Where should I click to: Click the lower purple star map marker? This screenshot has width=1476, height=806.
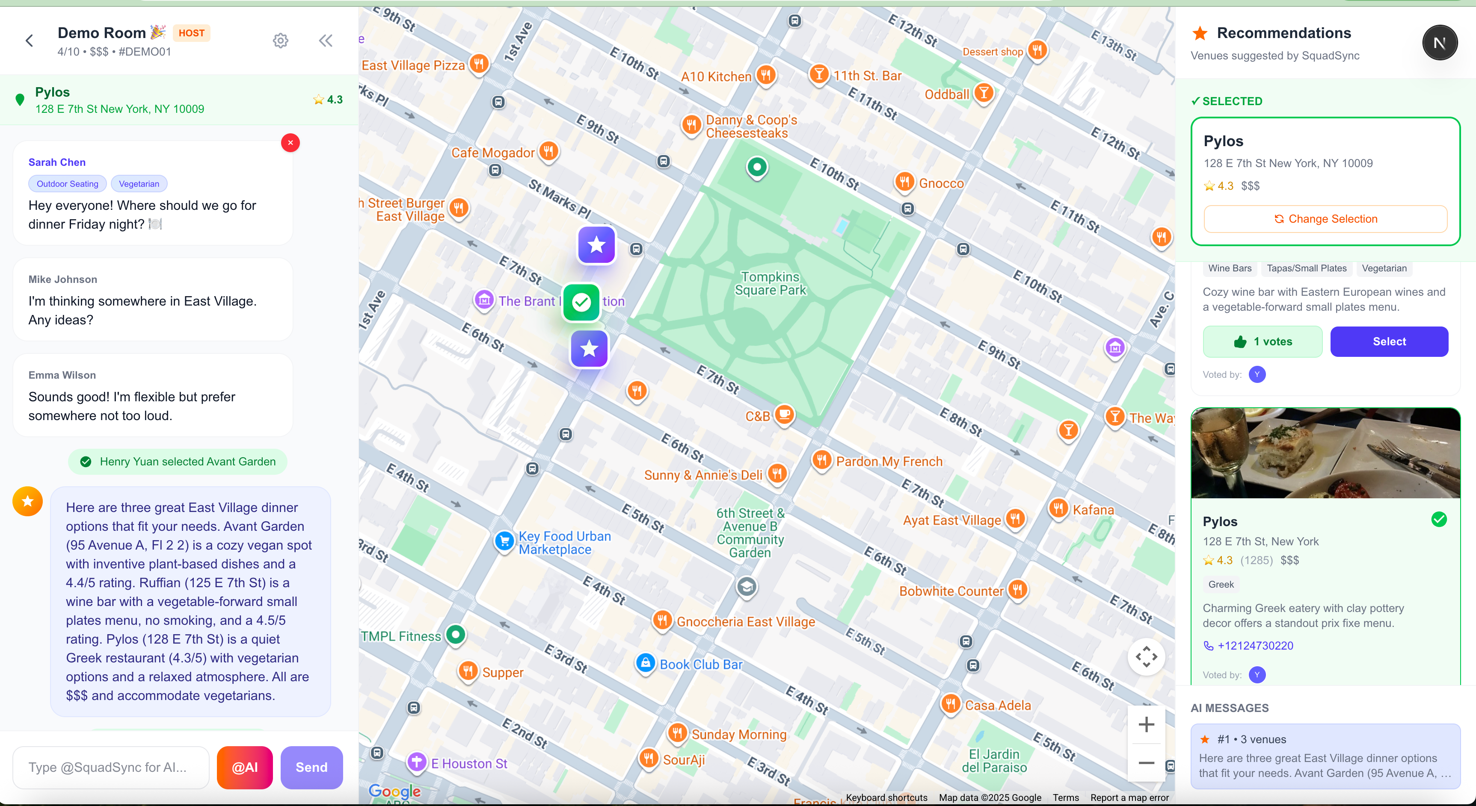pyautogui.click(x=588, y=349)
